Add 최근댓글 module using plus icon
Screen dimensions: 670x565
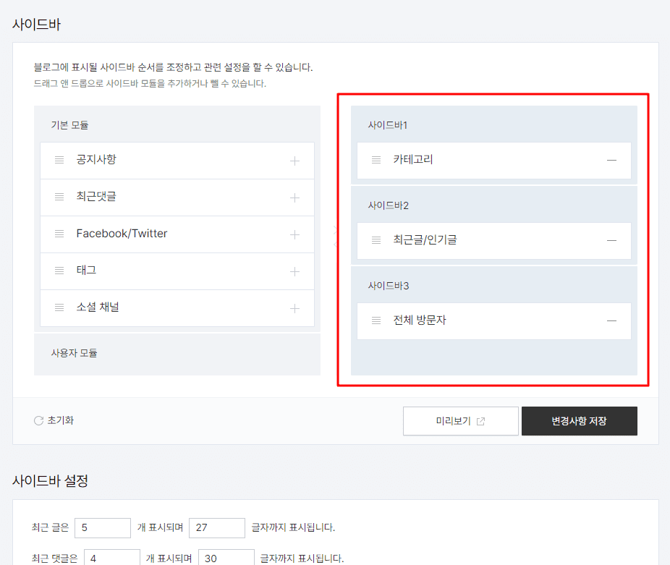click(295, 197)
